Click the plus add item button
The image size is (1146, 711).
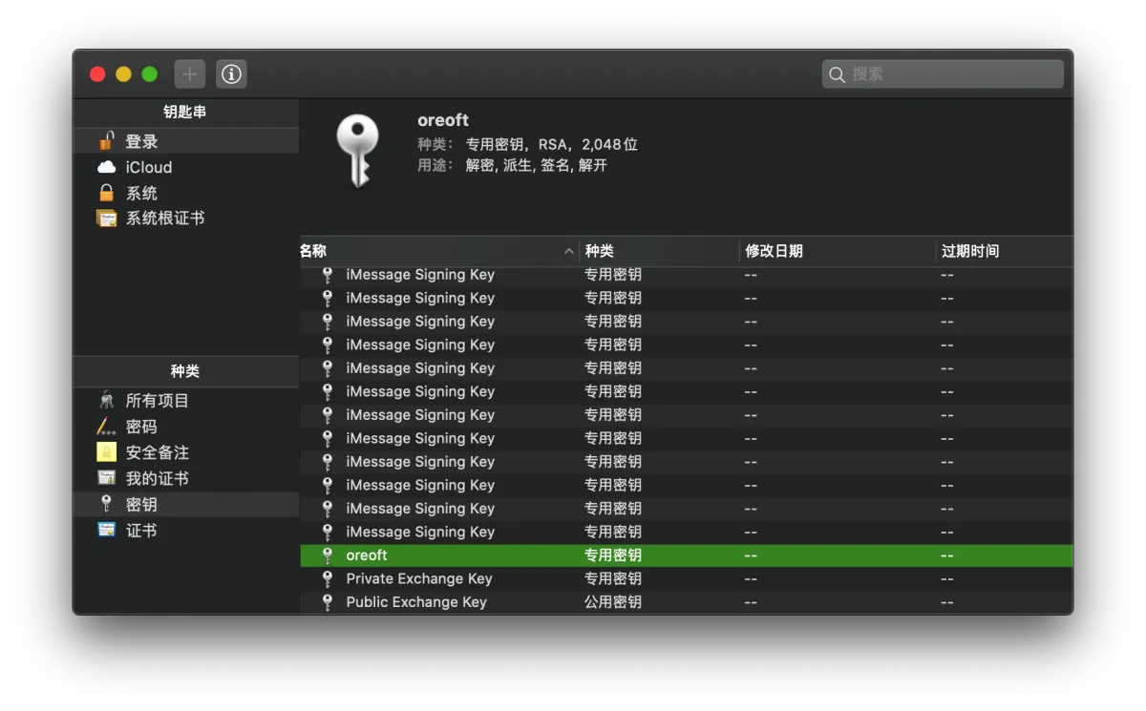coord(189,73)
